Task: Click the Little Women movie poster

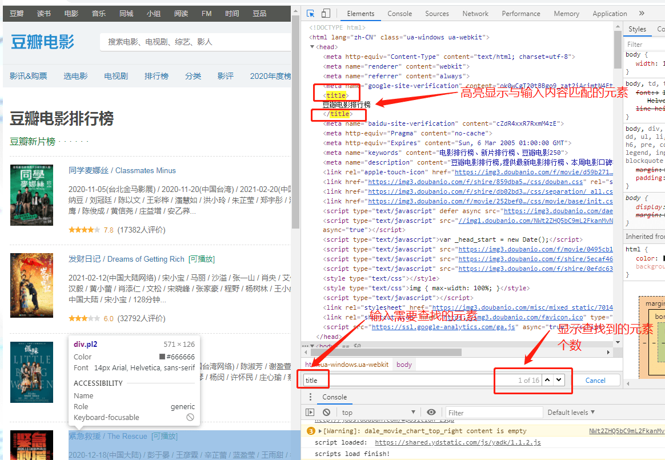Action: [x=31, y=372]
